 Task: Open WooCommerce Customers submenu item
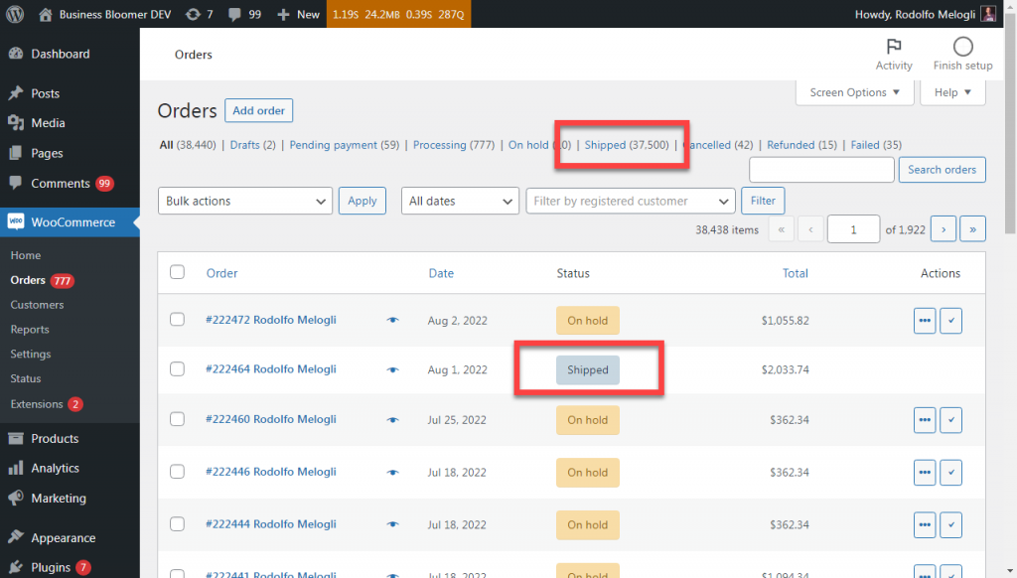pos(37,305)
